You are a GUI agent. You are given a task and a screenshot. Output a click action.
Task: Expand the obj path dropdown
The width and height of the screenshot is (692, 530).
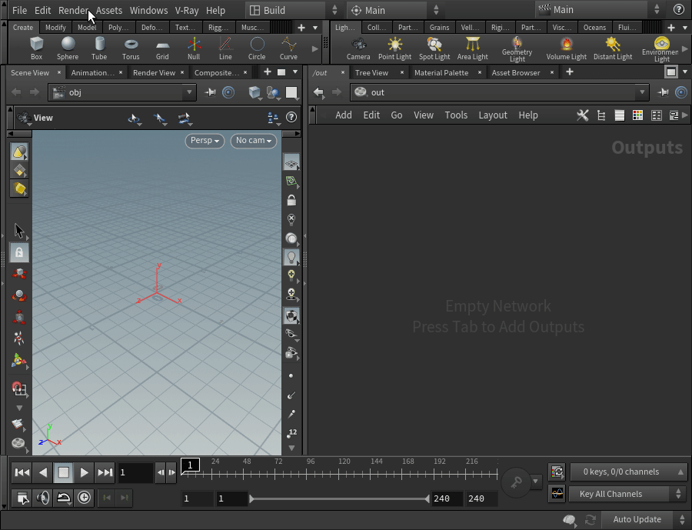pos(189,92)
